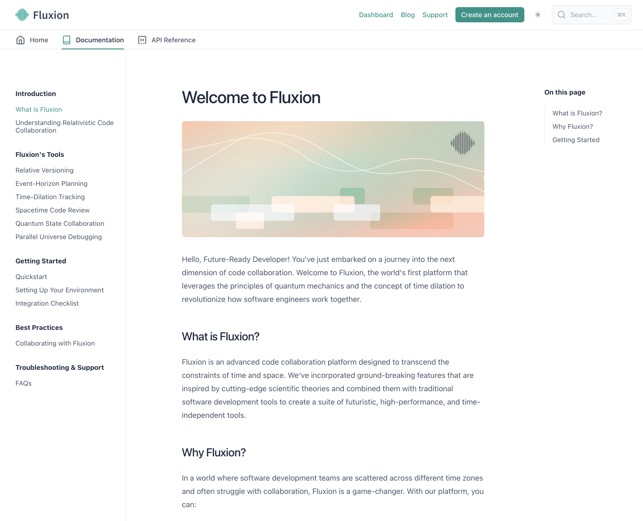Open Collaborating with Fluxion page

pos(55,343)
